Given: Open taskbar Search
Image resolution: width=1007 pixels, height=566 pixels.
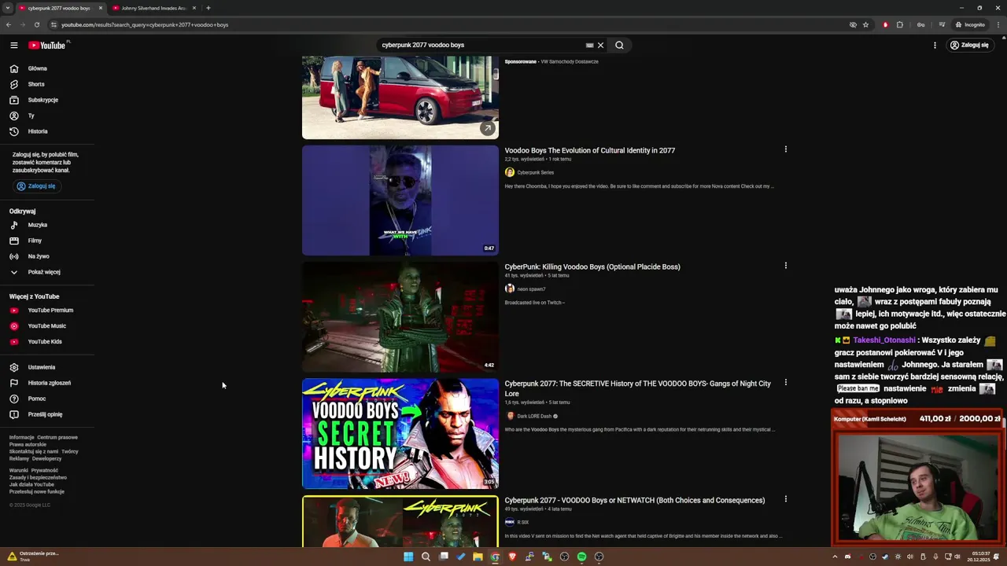Looking at the screenshot, I should (x=426, y=557).
